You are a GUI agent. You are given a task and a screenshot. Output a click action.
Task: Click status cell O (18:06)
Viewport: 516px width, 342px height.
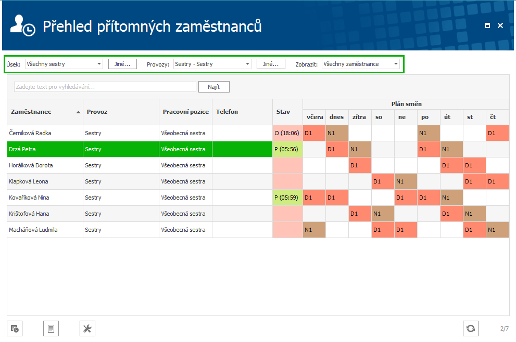(287, 133)
